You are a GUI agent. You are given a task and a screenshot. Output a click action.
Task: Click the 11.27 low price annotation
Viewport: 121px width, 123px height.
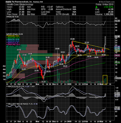coord(43,81)
